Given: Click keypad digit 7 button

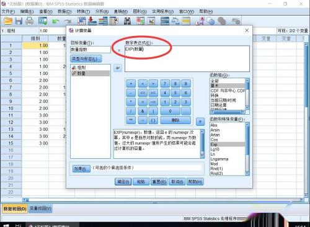Looking at the screenshot, I should 165,84.
